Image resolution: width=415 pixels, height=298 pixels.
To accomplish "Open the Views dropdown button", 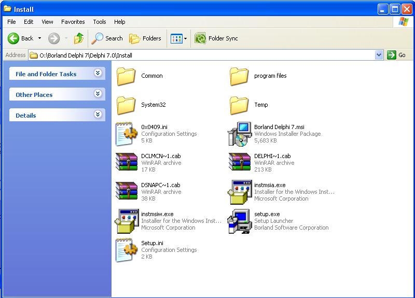I will click(179, 38).
